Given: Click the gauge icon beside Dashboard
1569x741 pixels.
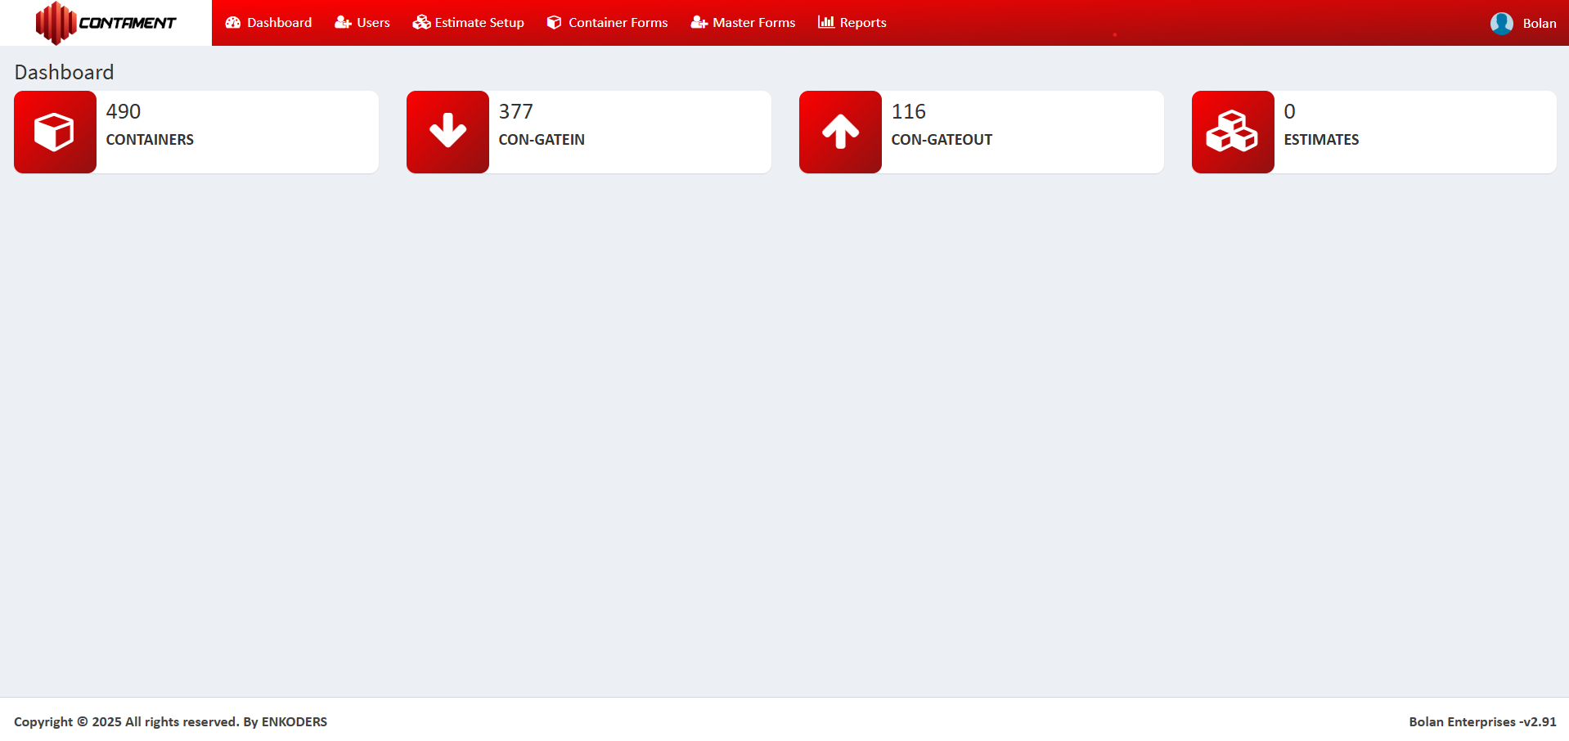Looking at the screenshot, I should coord(233,23).
